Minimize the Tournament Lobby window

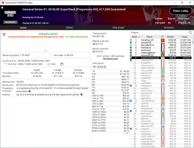175,2
